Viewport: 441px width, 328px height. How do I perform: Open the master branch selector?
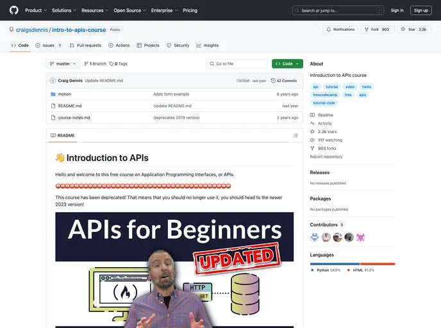(x=63, y=64)
